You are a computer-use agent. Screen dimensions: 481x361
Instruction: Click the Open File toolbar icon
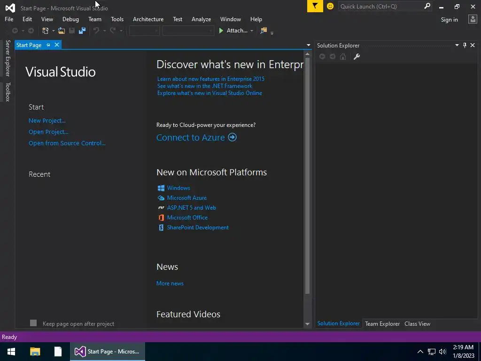pyautogui.click(x=62, y=31)
